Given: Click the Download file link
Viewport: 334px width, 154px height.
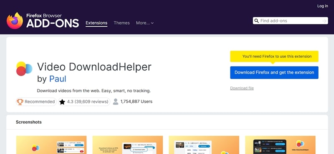Looking at the screenshot, I should [x=242, y=88].
